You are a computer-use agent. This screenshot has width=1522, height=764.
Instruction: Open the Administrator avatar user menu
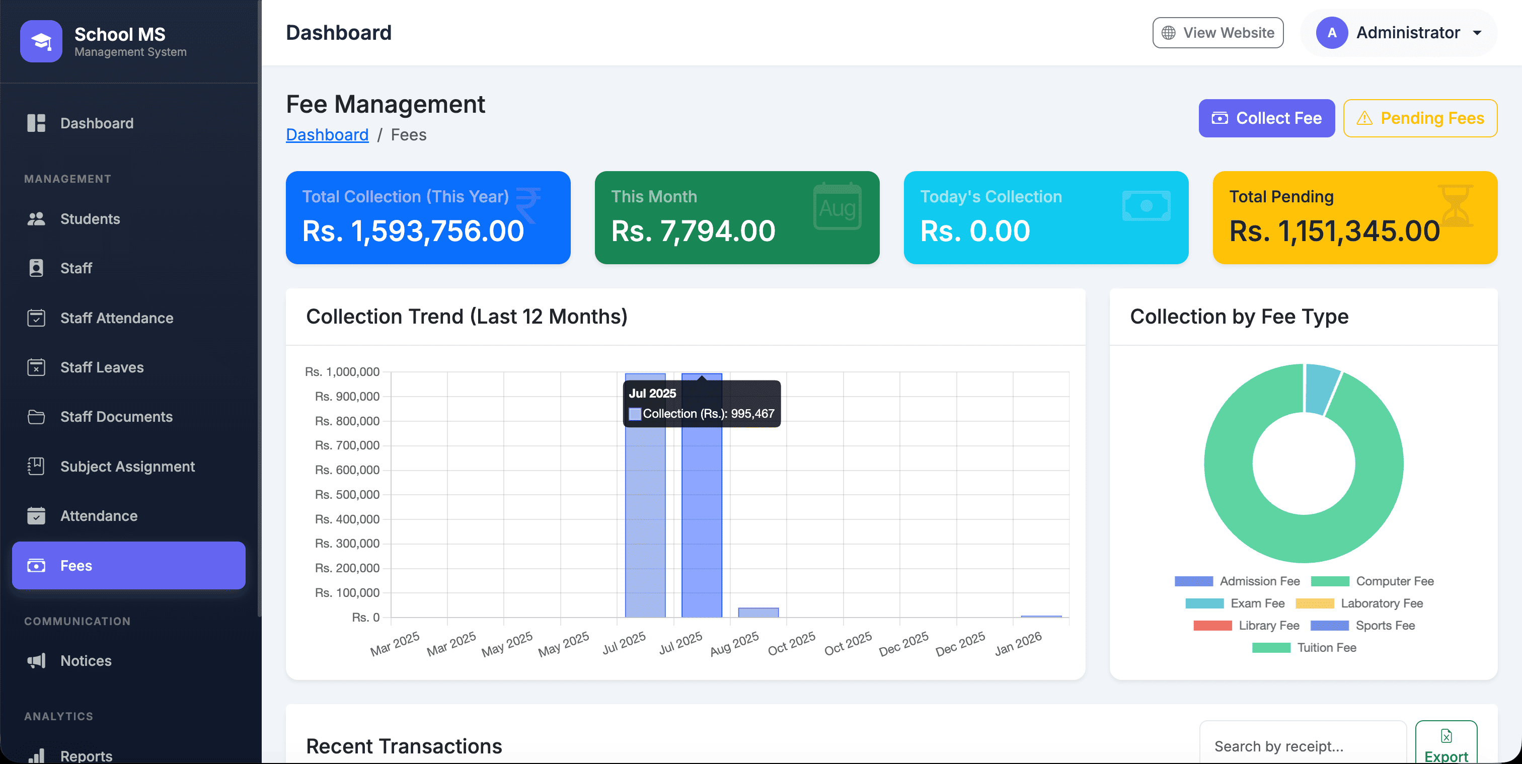[1332, 33]
